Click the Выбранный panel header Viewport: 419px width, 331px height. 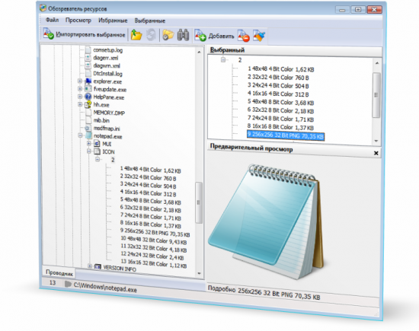pyautogui.click(x=295, y=50)
